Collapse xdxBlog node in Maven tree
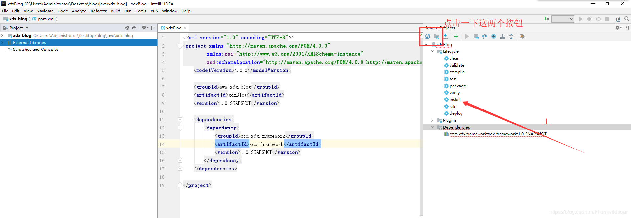 pos(426,44)
